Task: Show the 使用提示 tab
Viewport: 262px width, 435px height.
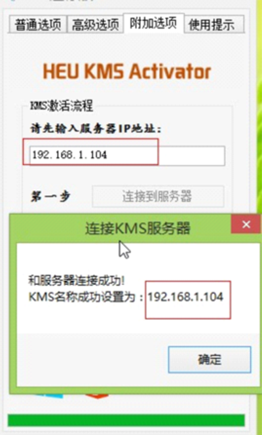Action: (214, 25)
